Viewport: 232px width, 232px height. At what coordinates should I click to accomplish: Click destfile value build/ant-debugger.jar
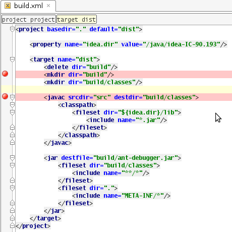click(x=136, y=158)
